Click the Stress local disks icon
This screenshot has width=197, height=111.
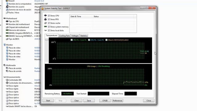pyautogui.click(x=45, y=31)
